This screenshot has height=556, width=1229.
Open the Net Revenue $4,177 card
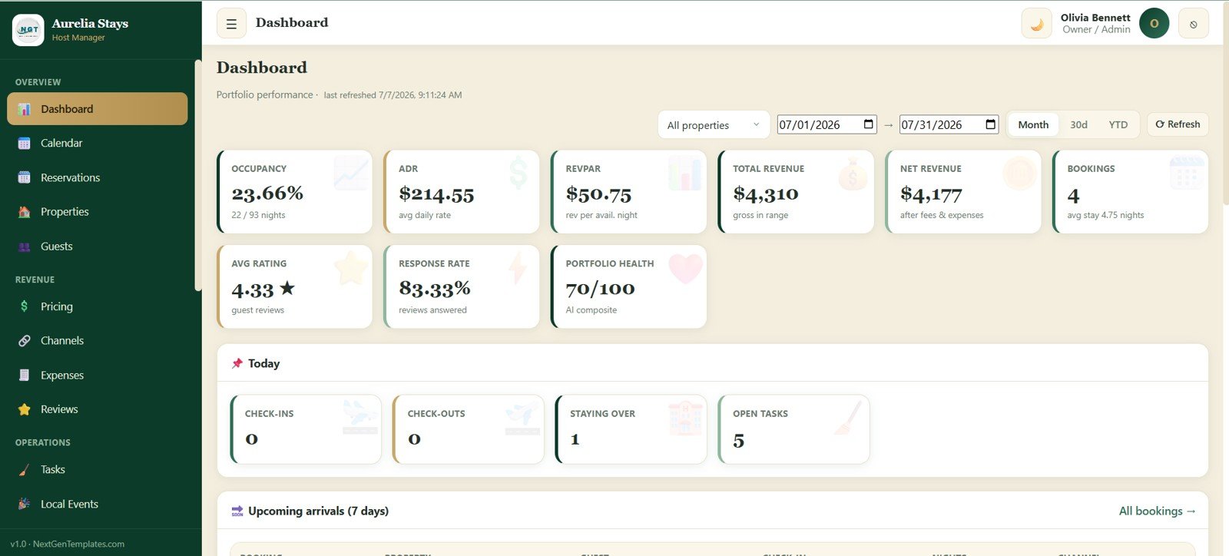click(963, 192)
